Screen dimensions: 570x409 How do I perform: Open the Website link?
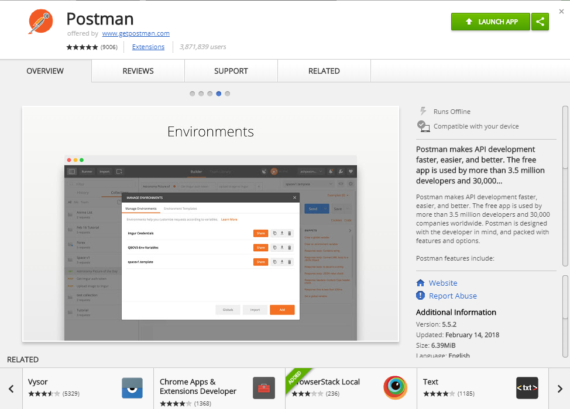443,283
